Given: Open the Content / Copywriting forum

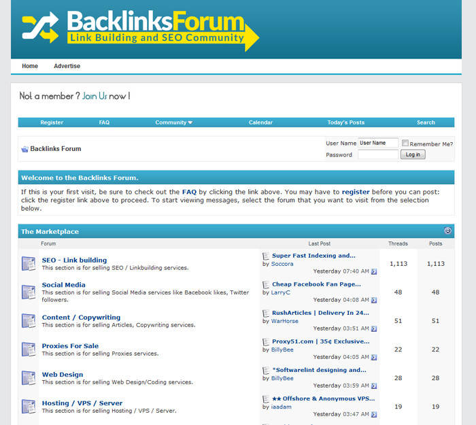Looking at the screenshot, I should [x=81, y=318].
